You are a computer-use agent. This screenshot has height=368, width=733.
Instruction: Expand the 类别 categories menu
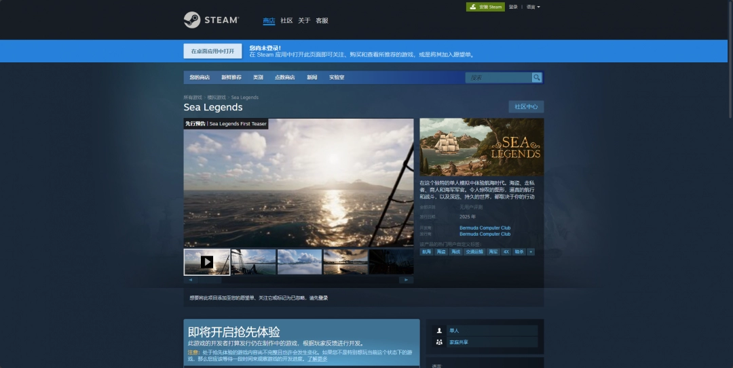[x=258, y=77]
